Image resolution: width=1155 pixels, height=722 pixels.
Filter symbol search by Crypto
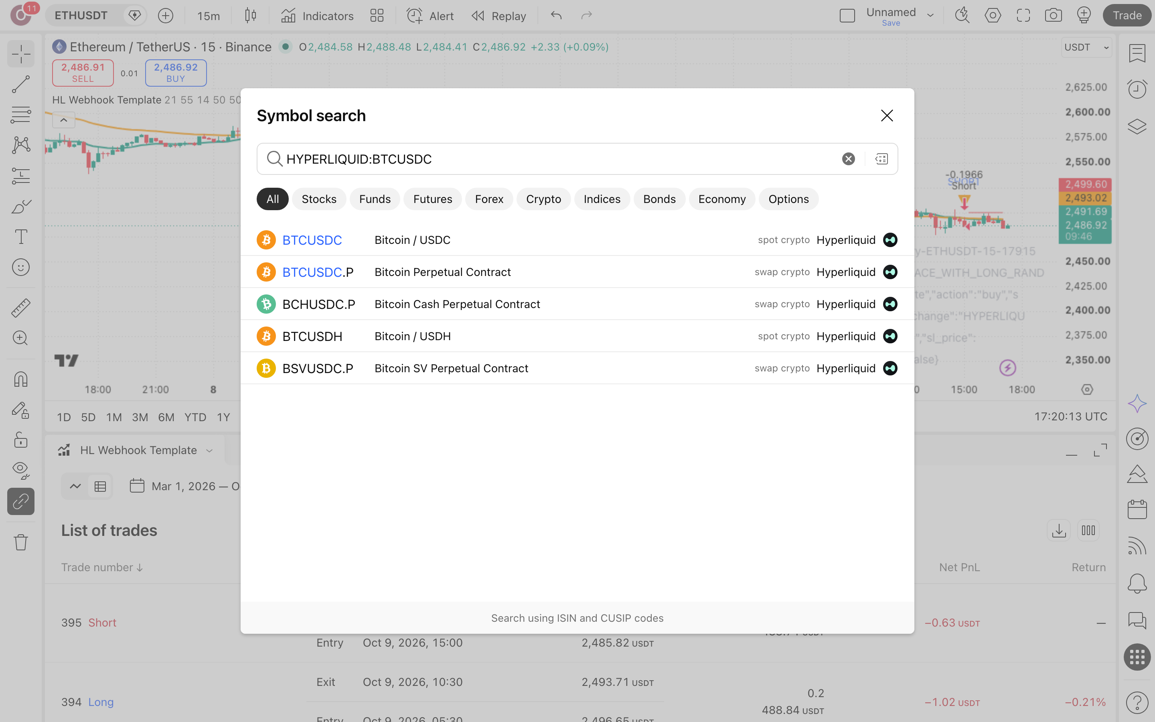[x=543, y=199]
